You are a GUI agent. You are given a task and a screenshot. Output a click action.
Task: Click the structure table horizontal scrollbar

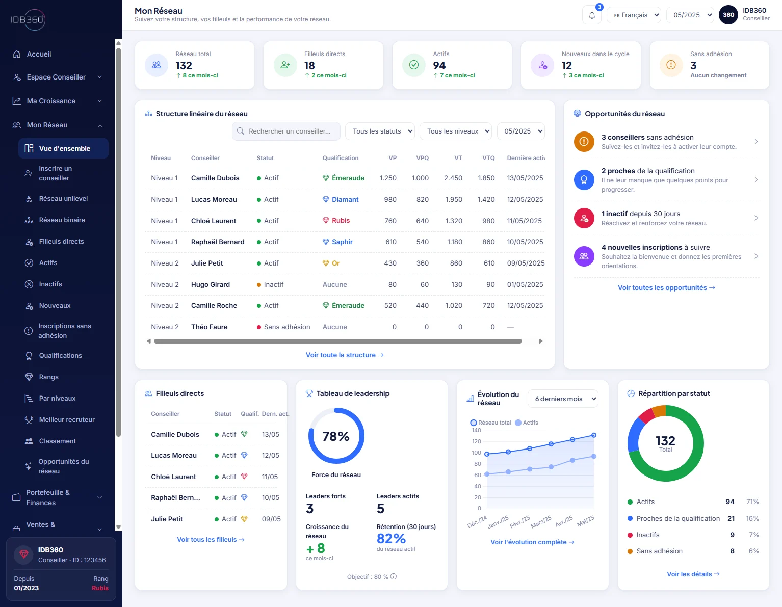pos(337,341)
